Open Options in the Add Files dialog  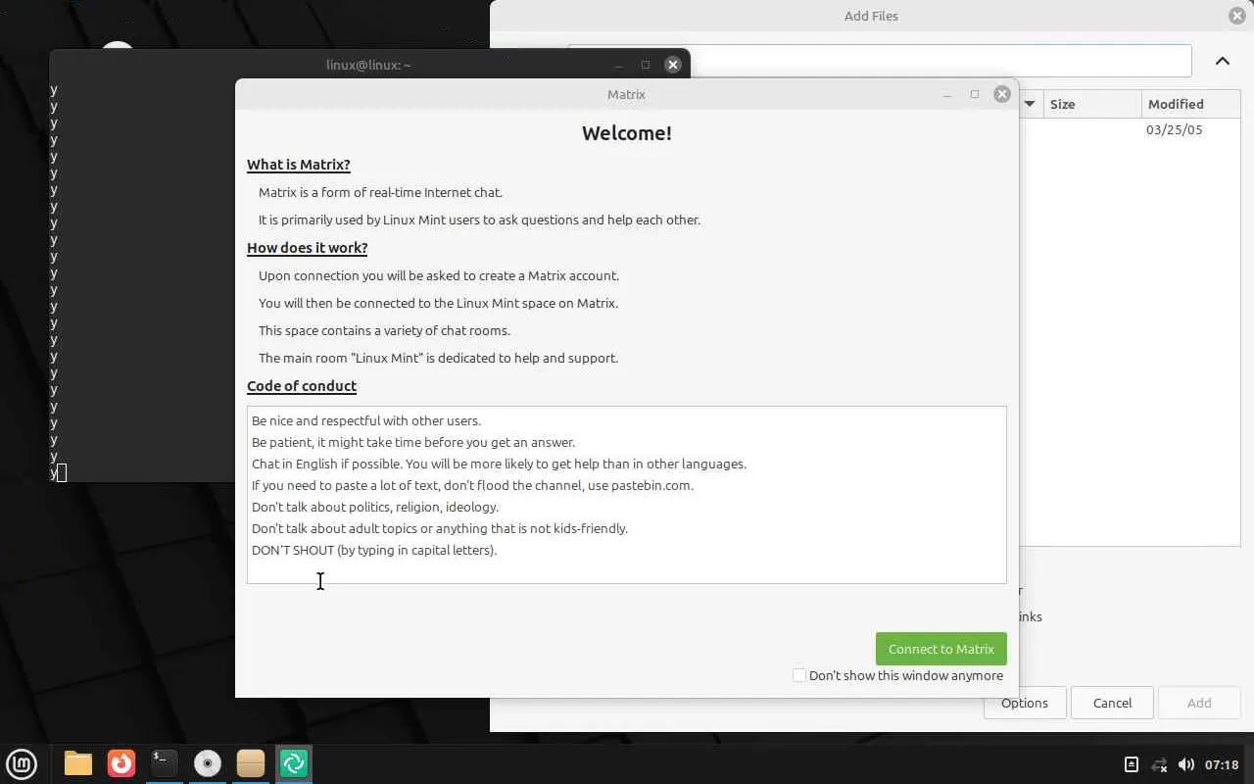1025,703
